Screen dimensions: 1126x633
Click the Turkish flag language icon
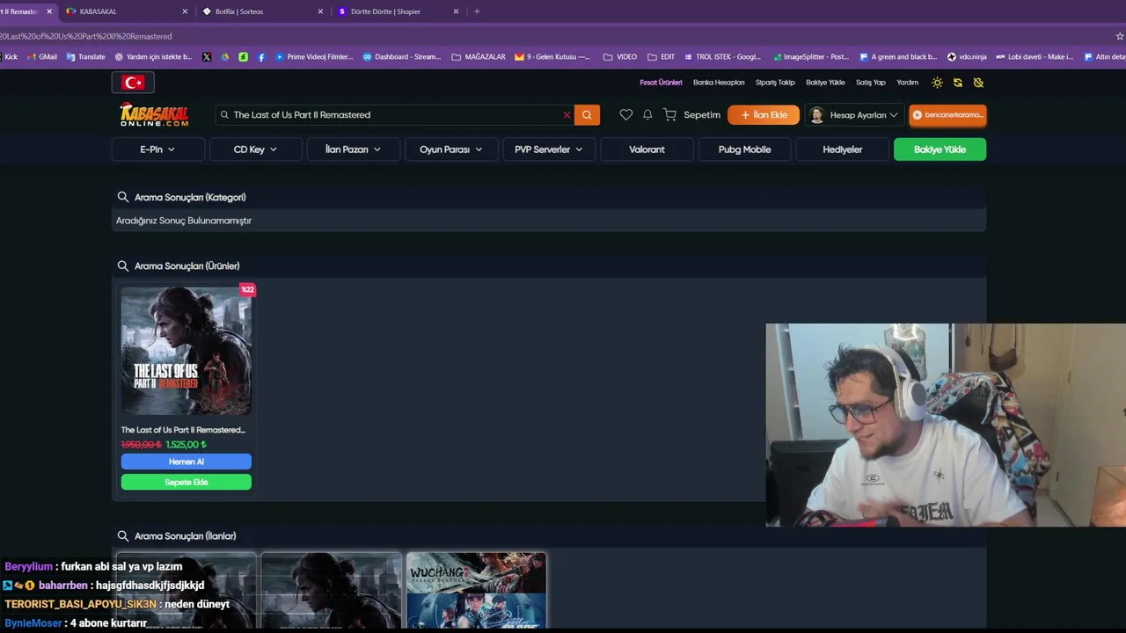[133, 83]
